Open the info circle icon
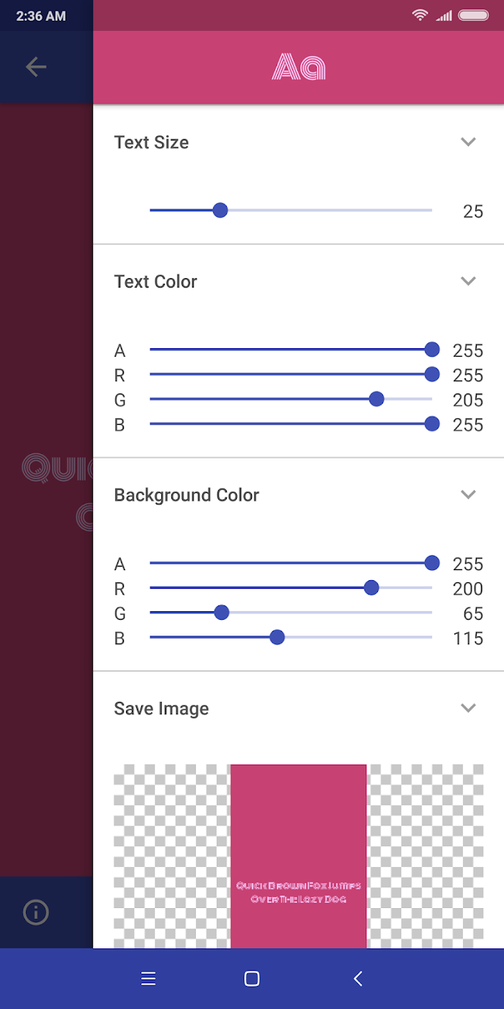 click(x=35, y=912)
